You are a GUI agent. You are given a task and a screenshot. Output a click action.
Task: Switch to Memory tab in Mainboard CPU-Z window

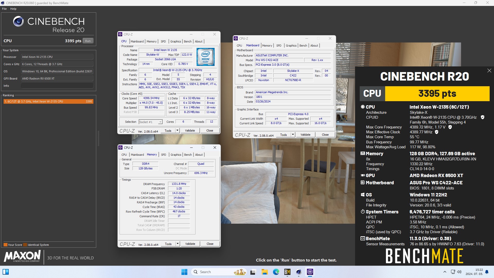267,46
